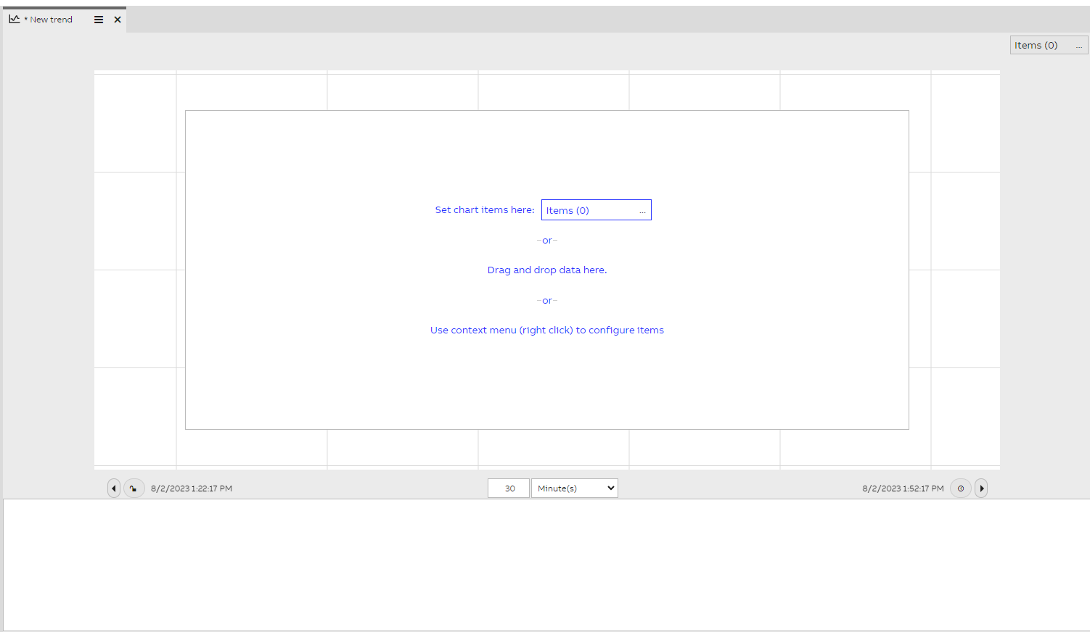Click the curved arrow icon next to the back arrow
This screenshot has height=632, width=1090.
coord(134,488)
